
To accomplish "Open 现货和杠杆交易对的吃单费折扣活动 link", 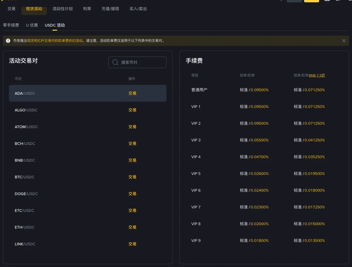I will pyautogui.click(x=55, y=41).
